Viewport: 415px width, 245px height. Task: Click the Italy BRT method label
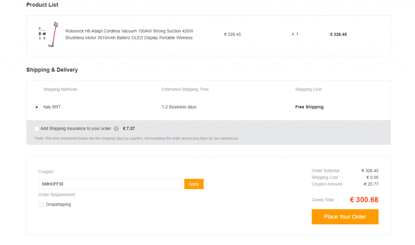click(52, 107)
